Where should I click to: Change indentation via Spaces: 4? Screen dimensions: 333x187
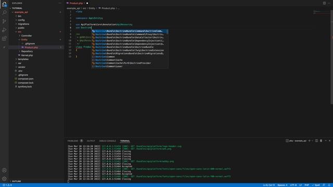282,185
